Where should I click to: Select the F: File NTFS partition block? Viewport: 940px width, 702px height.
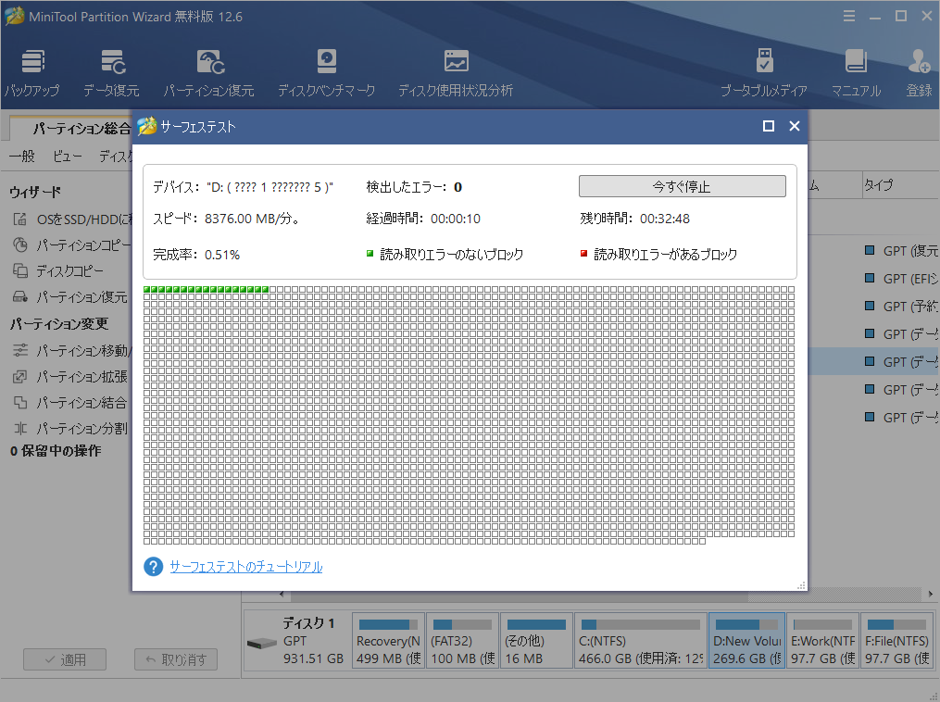pyautogui.click(x=896, y=641)
